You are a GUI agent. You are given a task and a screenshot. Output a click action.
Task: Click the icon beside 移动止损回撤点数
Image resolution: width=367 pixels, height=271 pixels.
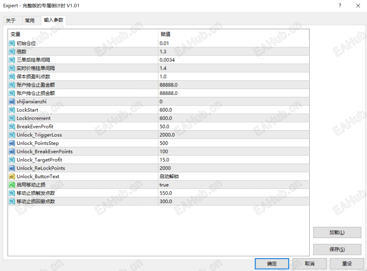tap(12, 201)
